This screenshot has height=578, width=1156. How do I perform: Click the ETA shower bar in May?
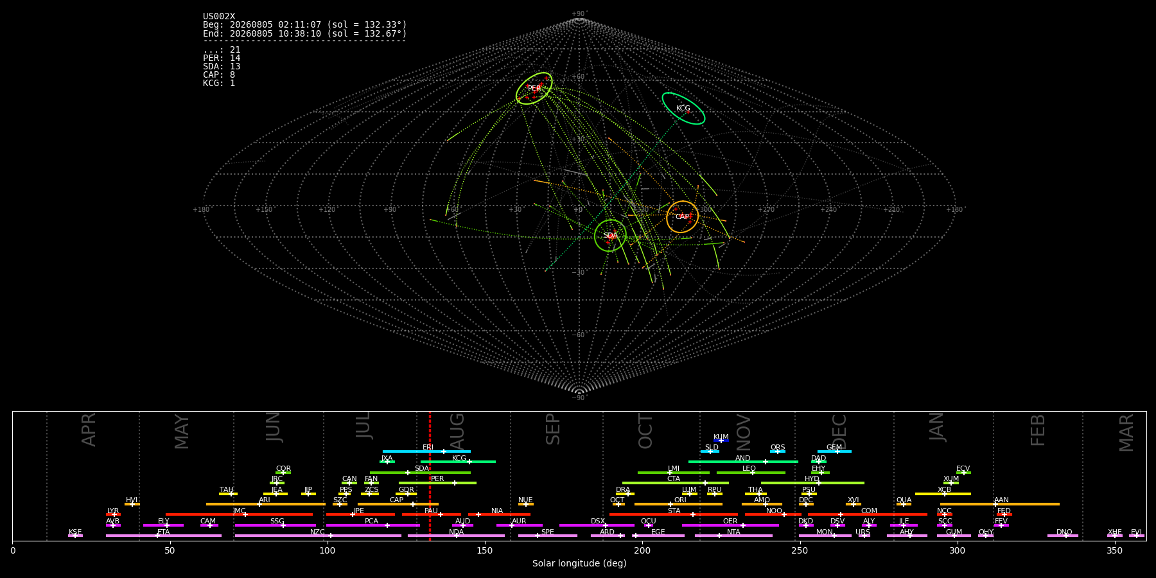click(x=164, y=536)
